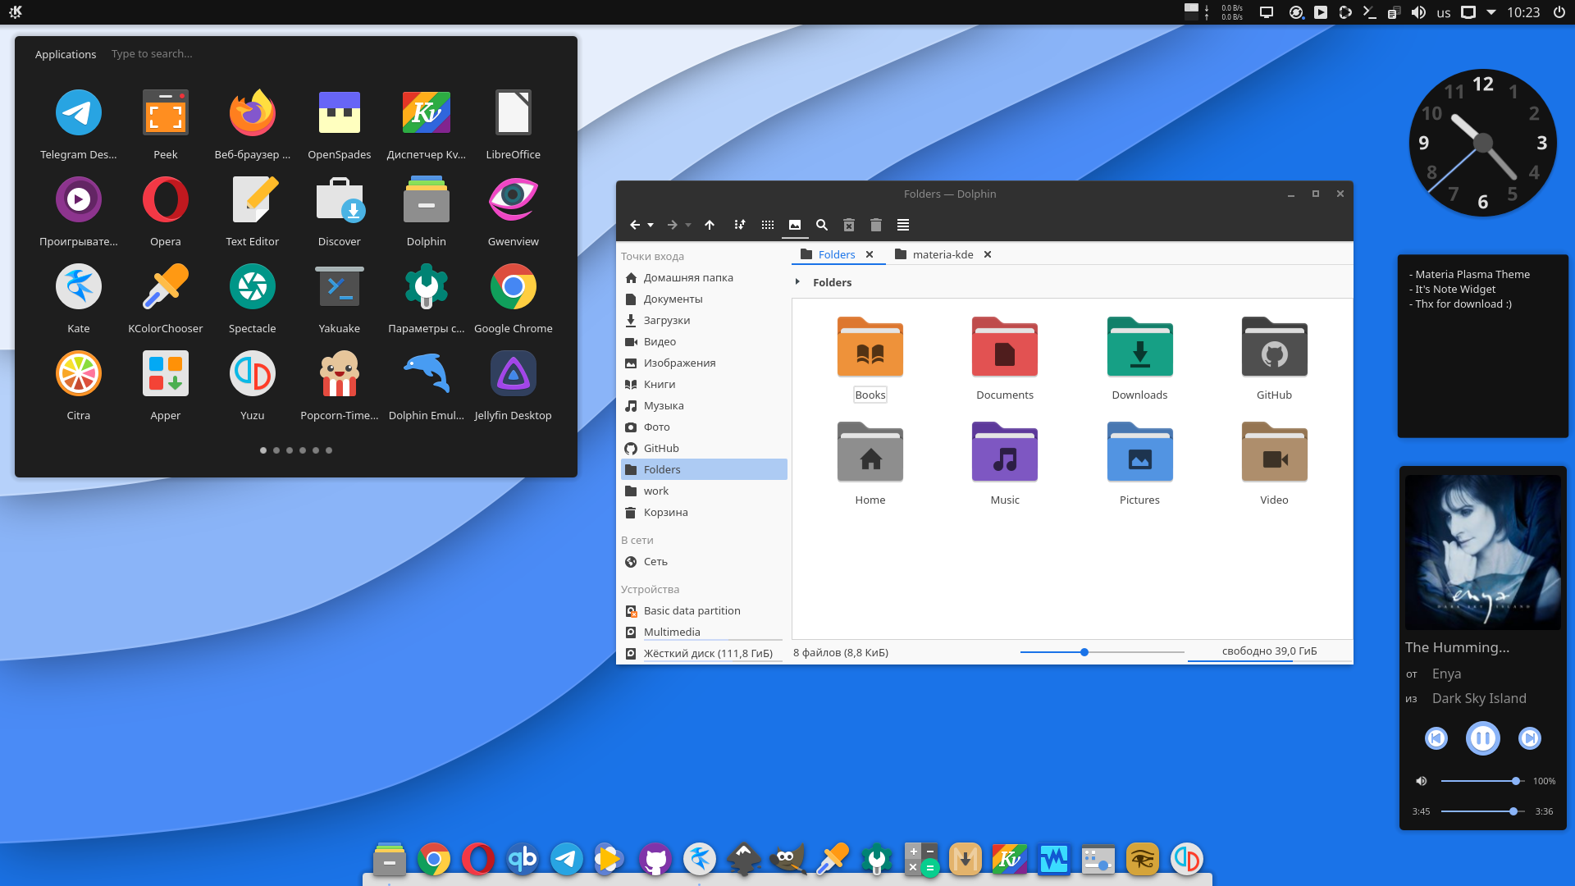Select the Basic data partition device

tap(704, 610)
